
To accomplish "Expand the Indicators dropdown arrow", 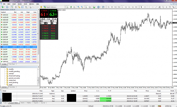I will pos(96,7).
